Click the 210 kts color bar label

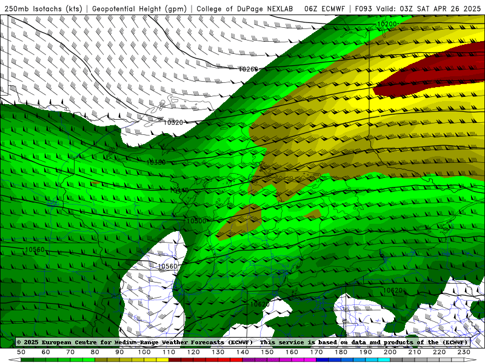415,352
